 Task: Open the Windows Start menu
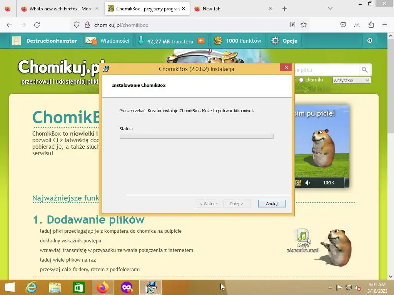coord(10,287)
